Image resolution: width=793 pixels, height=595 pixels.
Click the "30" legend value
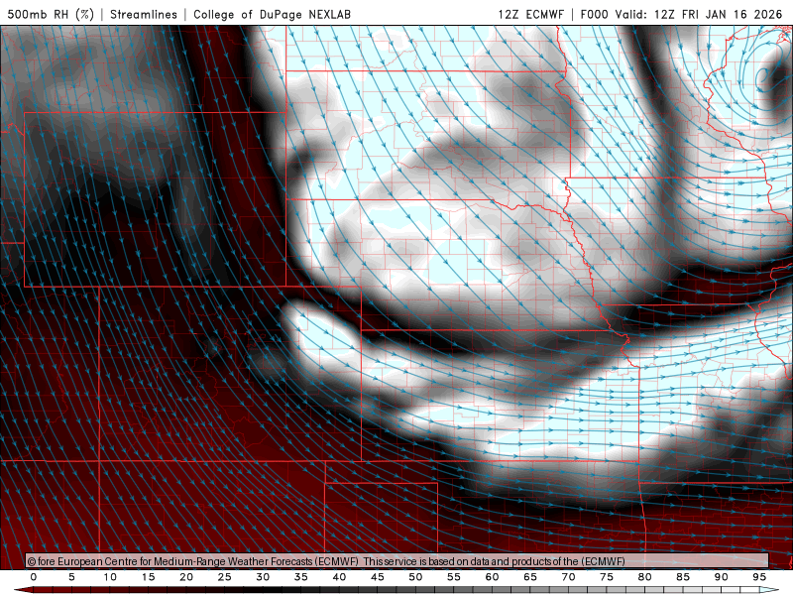(x=263, y=577)
